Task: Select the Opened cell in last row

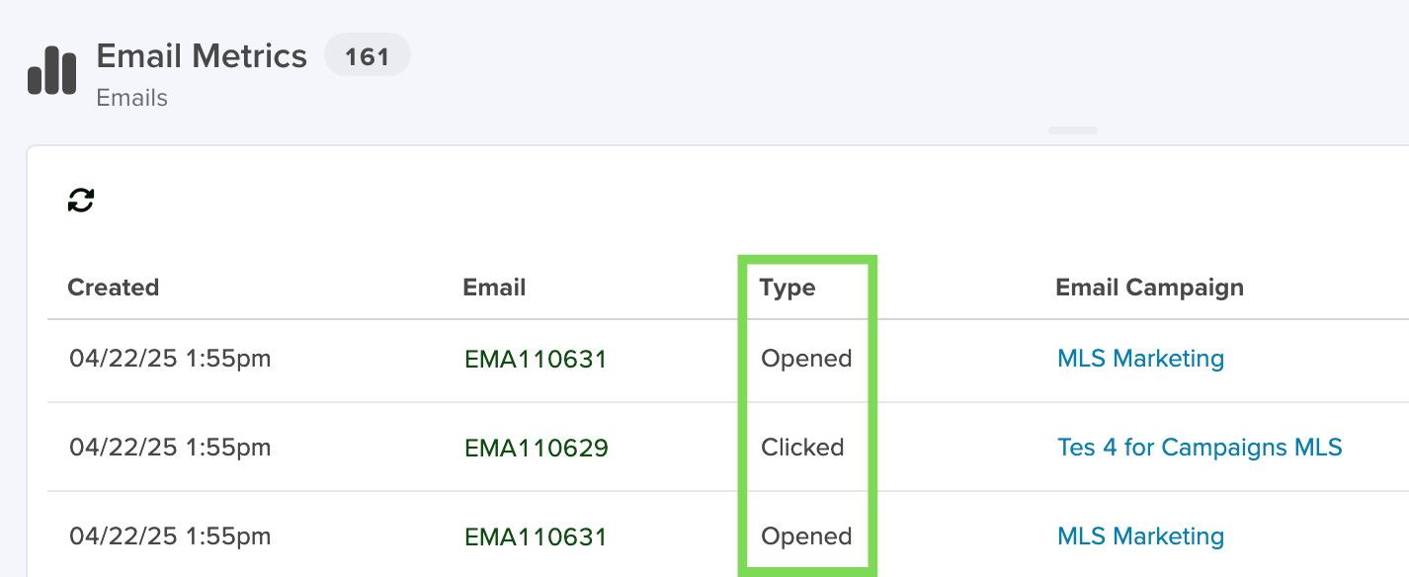Action: [x=806, y=536]
